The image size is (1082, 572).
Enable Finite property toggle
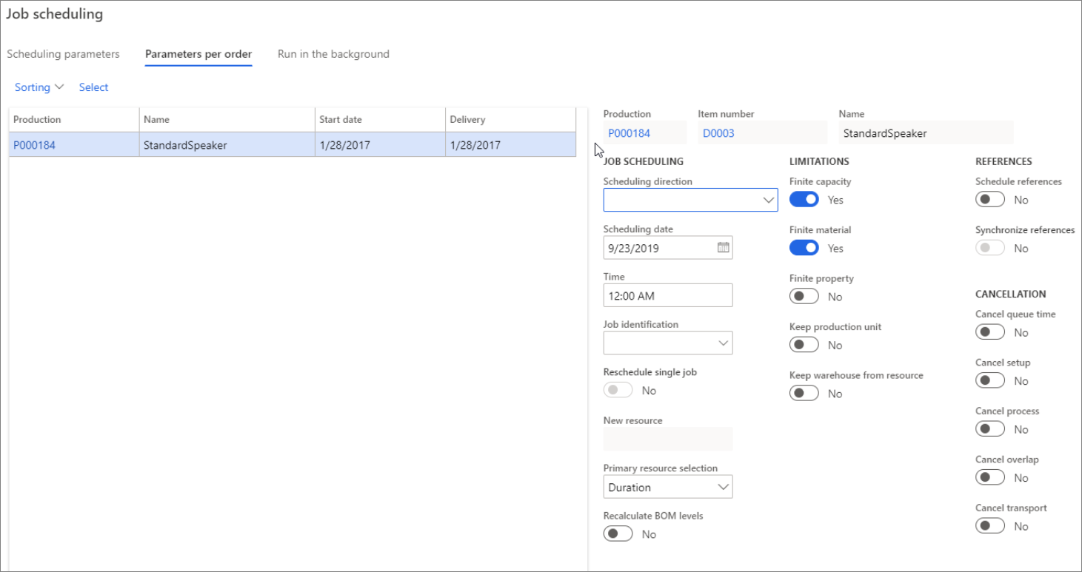(804, 297)
